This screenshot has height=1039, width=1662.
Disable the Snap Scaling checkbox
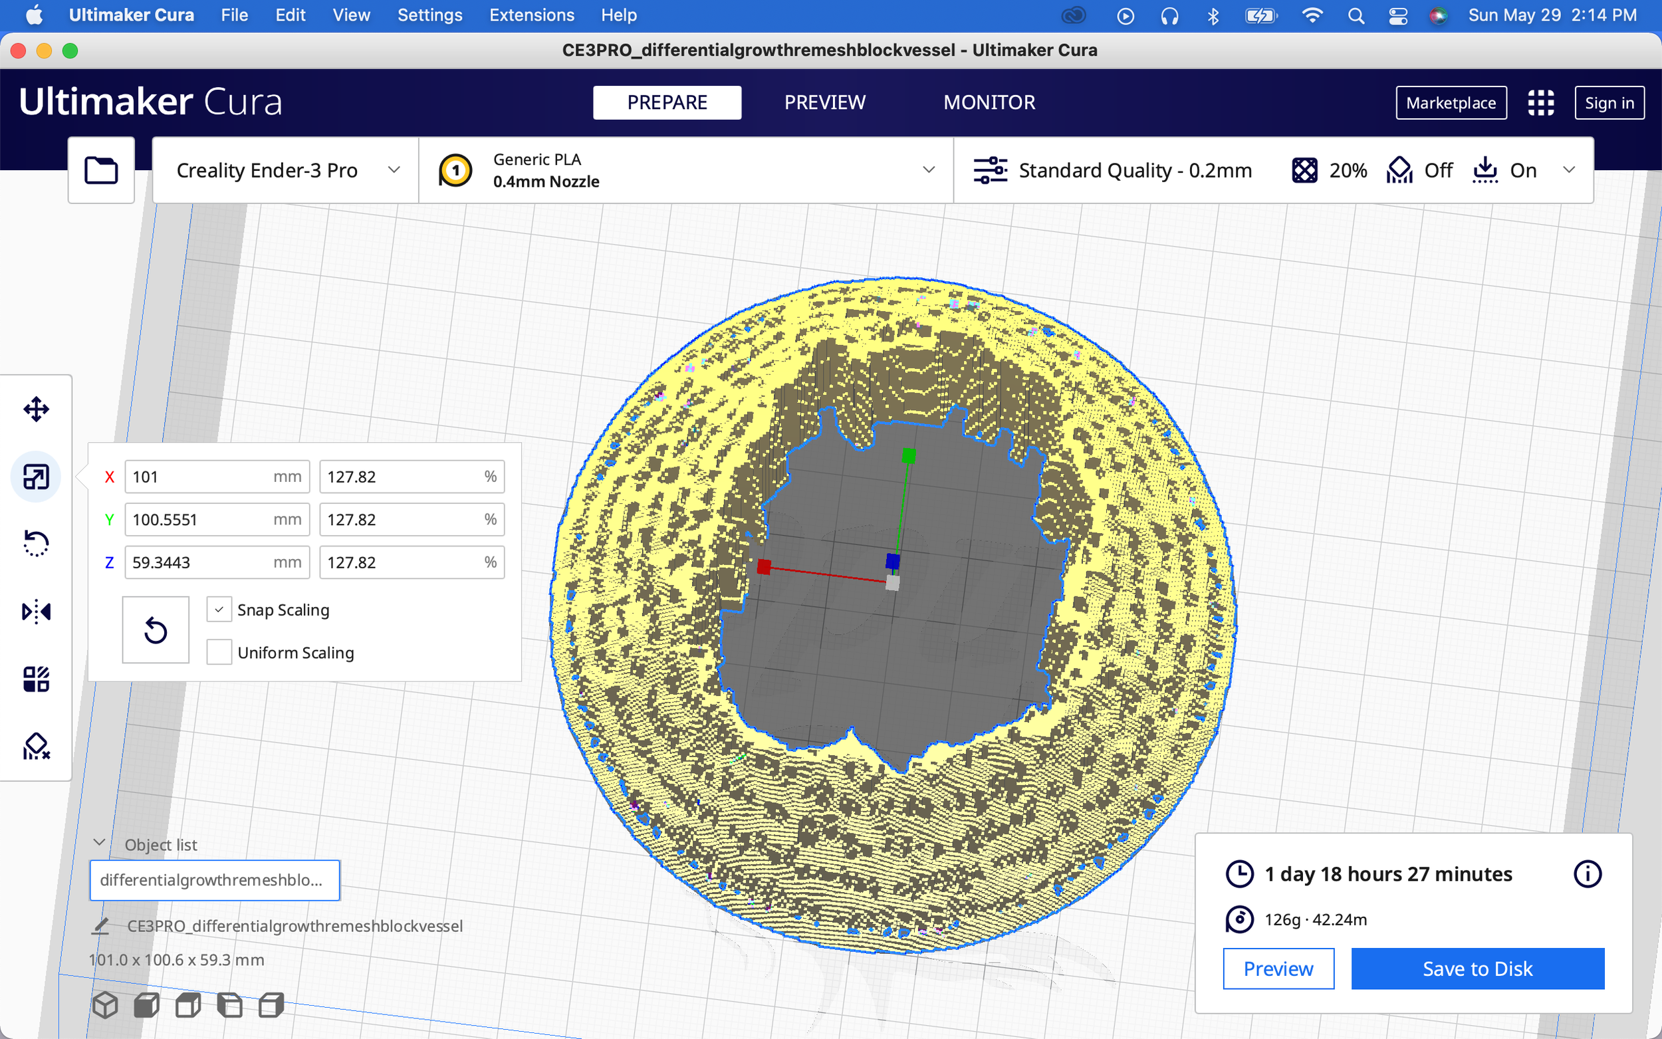click(219, 610)
